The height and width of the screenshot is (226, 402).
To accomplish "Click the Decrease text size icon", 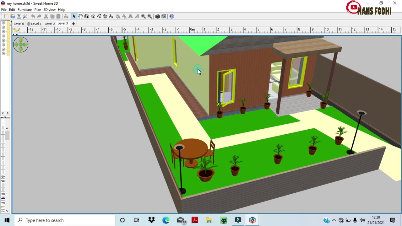I will coord(124,16).
